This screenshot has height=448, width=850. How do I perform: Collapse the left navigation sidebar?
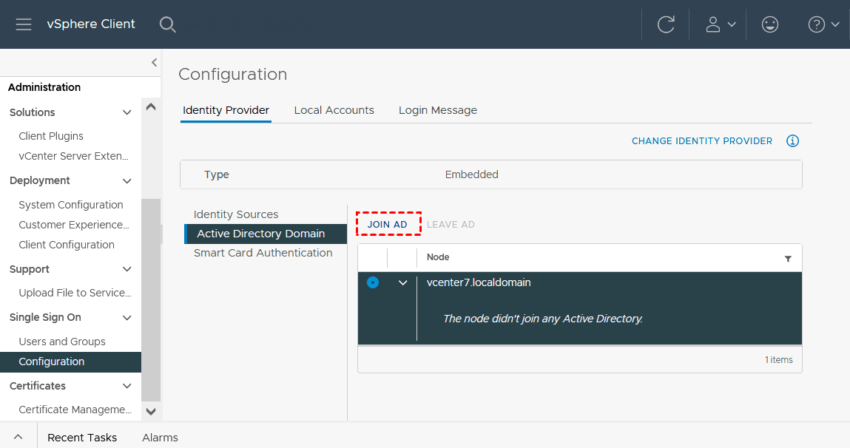click(154, 63)
